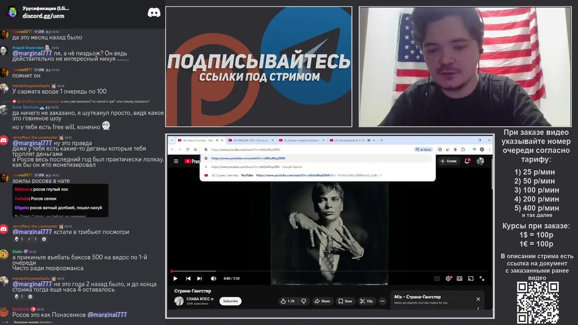Screen dimensions: 578x325
Task: Skip to next video in player
Action: [x=200, y=279]
